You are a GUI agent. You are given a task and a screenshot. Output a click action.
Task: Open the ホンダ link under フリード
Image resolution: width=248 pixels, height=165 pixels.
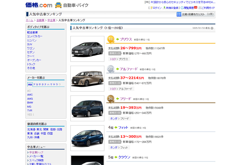pos(114,119)
